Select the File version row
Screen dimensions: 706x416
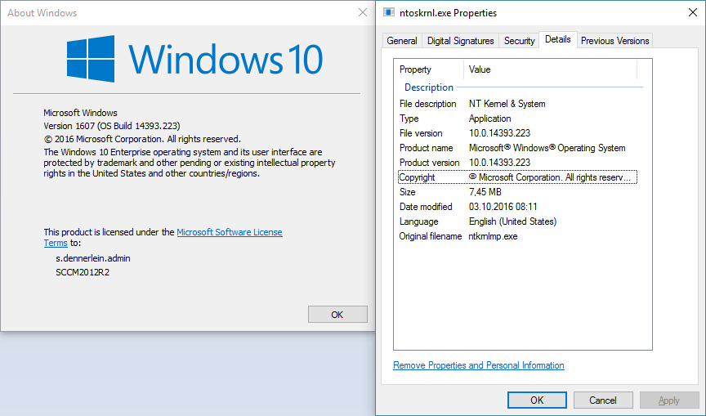(517, 133)
